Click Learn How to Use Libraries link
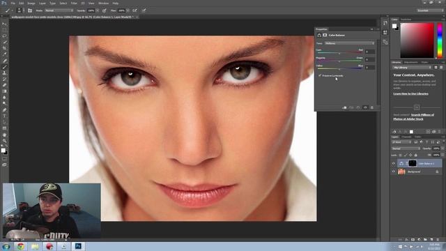The width and height of the screenshot is (446, 251). click(x=410, y=93)
